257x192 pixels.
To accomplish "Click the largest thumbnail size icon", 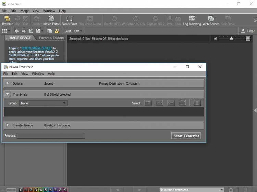I will pyautogui.click(x=248, y=38).
